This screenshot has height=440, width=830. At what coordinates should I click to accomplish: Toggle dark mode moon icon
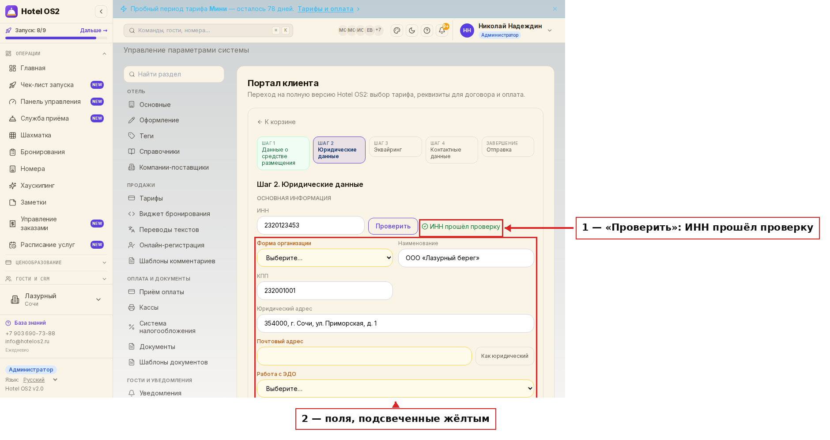pos(412,30)
